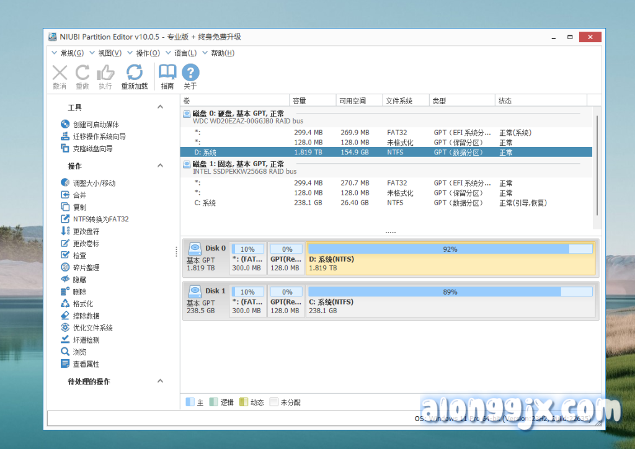Screen dimensions: 635x449
Task: Start the 迁移操作系统向导 wizard
Action: [x=99, y=136]
